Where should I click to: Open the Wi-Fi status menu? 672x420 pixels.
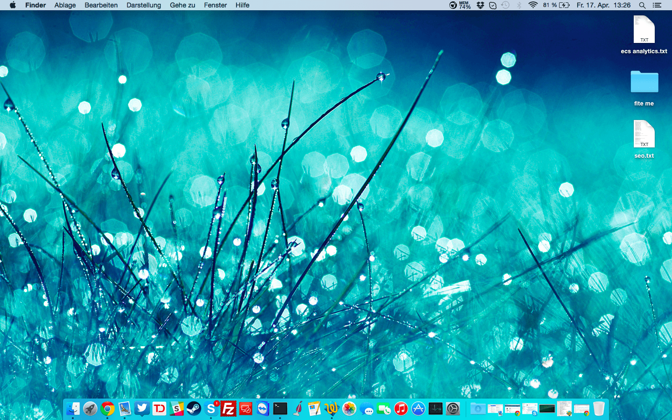click(x=532, y=5)
